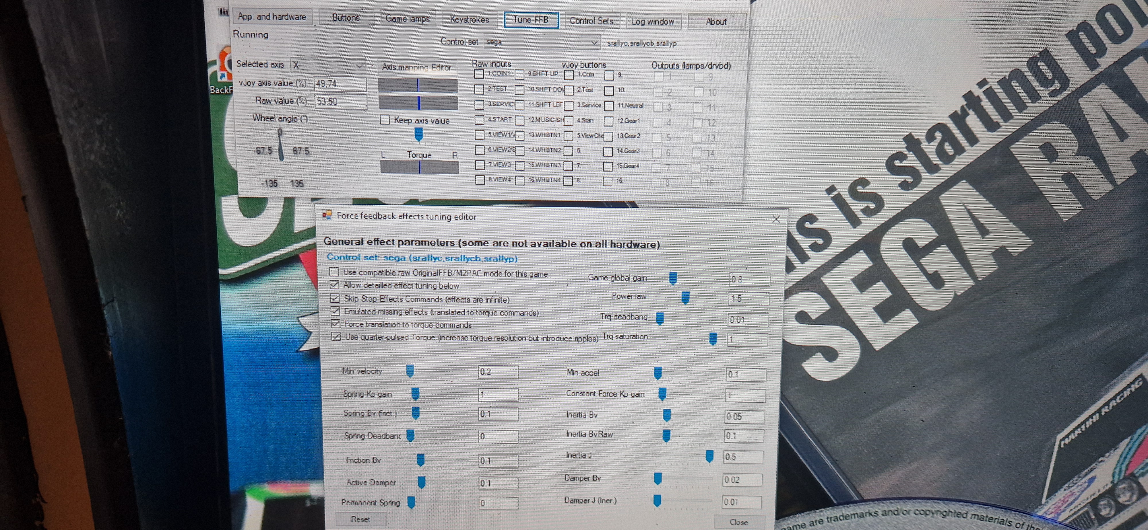The width and height of the screenshot is (1148, 530).
Task: Open the Log window tab
Action: pos(653,22)
